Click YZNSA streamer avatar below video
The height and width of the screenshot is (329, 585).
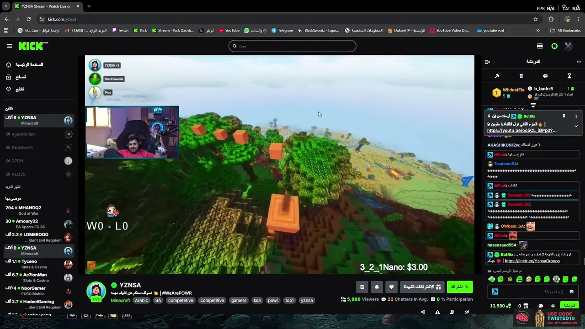(96, 292)
